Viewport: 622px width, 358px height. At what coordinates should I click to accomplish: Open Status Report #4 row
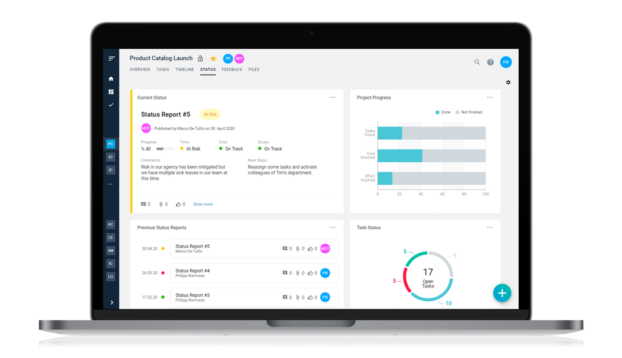255,273
